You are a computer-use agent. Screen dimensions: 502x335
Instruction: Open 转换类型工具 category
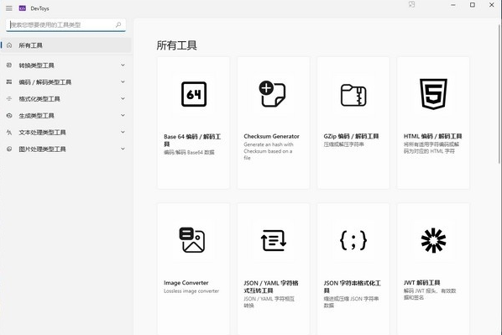(65, 65)
